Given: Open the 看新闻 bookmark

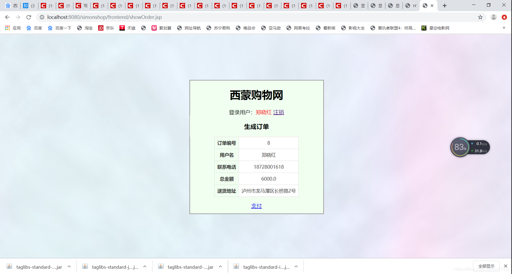Looking at the screenshot, I should click(326, 28).
